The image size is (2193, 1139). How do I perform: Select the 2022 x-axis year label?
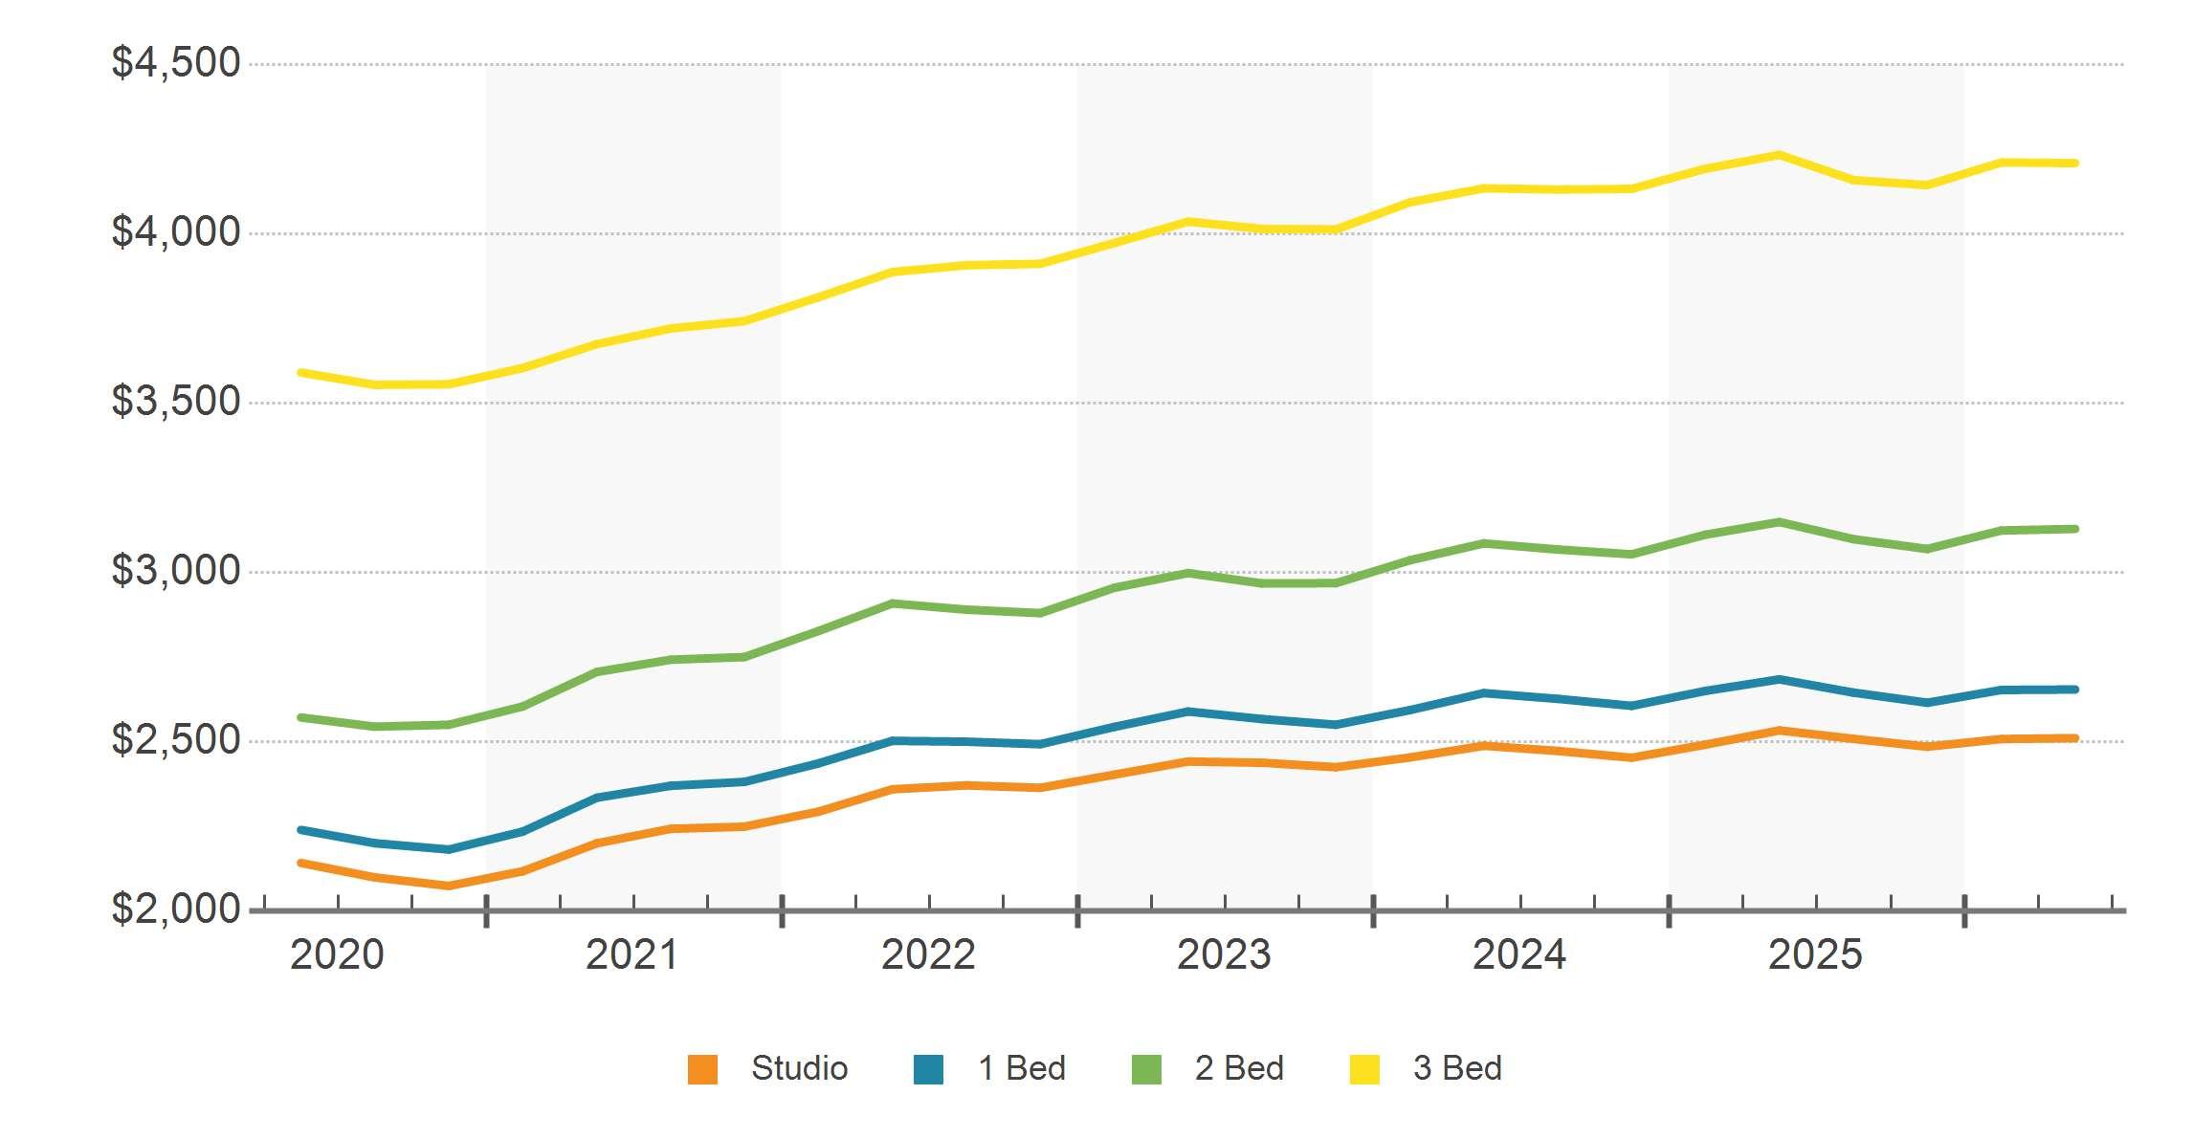click(928, 954)
